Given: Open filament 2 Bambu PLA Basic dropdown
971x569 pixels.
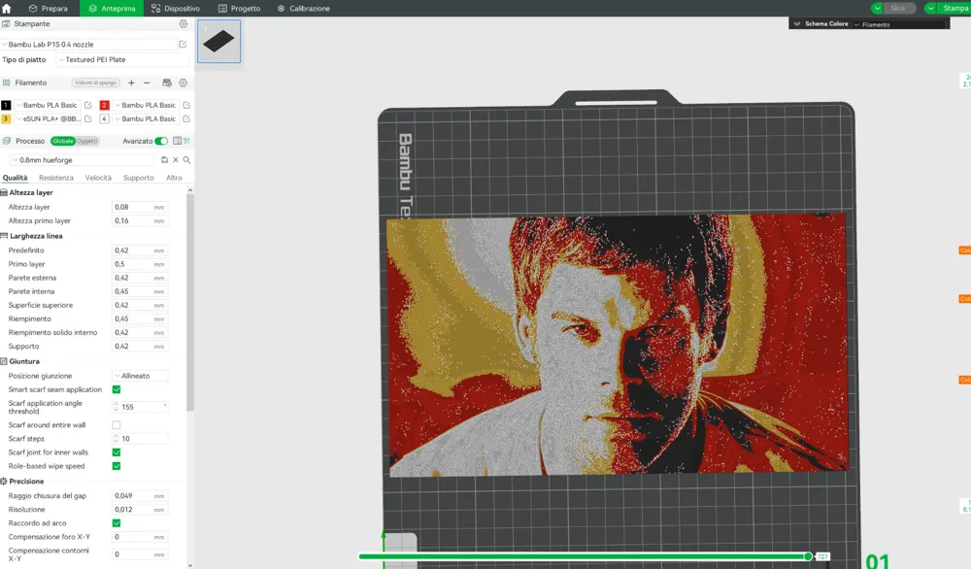Looking at the screenshot, I should click(x=147, y=105).
